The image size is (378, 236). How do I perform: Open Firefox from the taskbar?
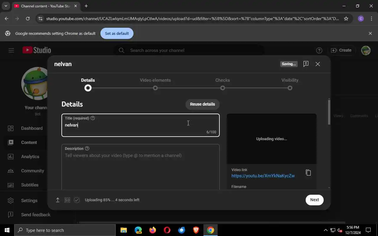point(153,230)
